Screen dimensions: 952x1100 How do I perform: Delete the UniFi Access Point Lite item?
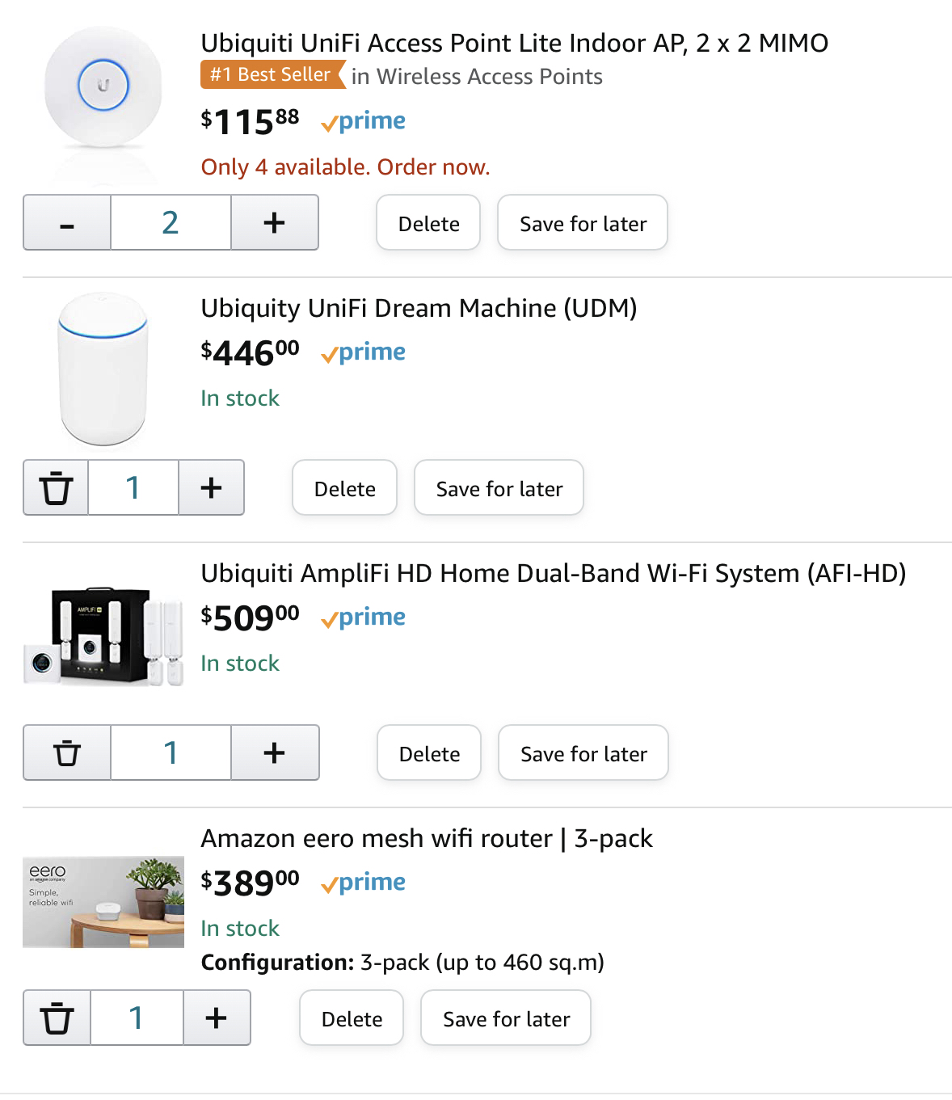pyautogui.click(x=428, y=223)
